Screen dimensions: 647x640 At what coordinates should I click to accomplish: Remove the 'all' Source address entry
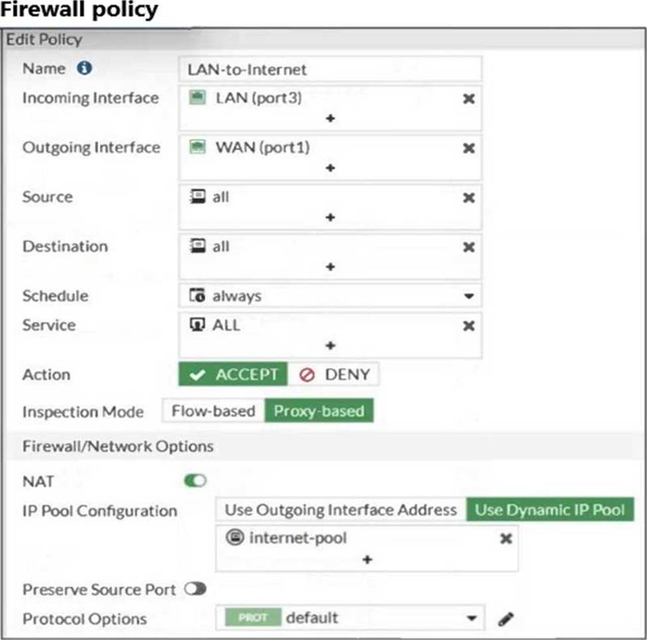[468, 198]
